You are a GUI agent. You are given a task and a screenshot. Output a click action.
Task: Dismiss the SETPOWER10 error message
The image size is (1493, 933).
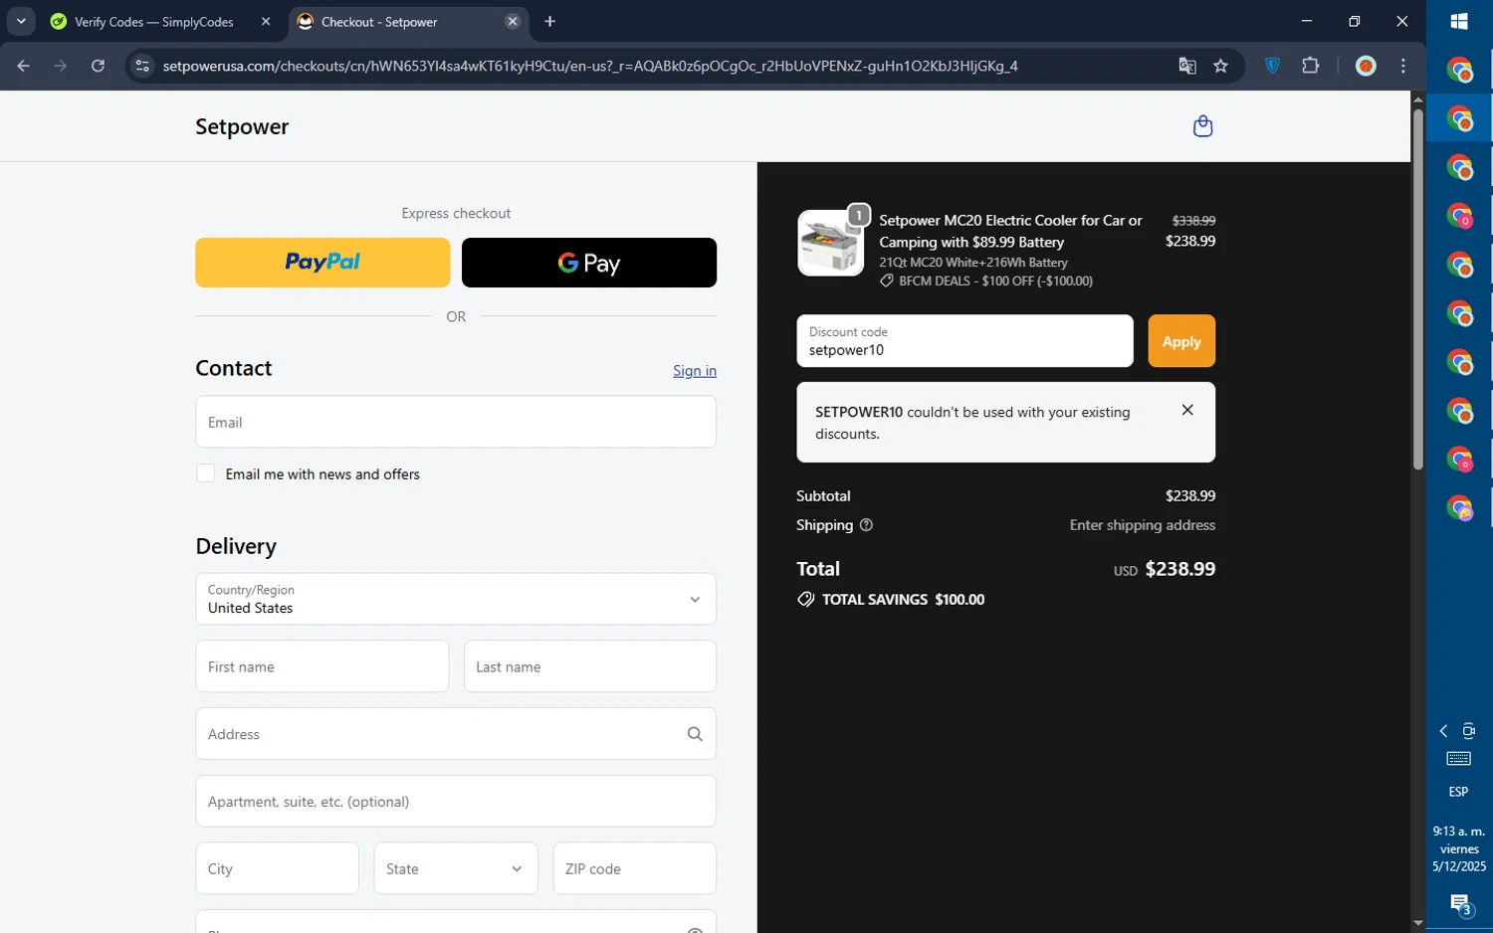1187,410
